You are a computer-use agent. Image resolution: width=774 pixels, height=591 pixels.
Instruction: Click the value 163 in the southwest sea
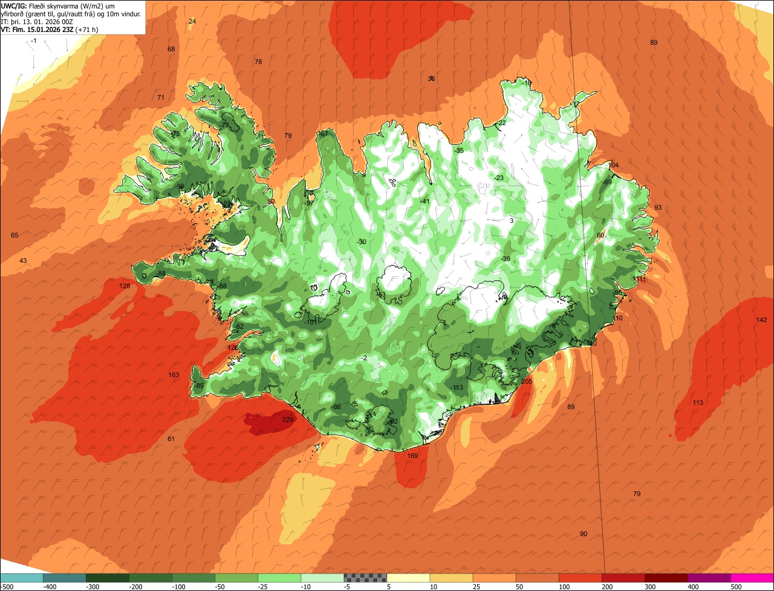(174, 375)
